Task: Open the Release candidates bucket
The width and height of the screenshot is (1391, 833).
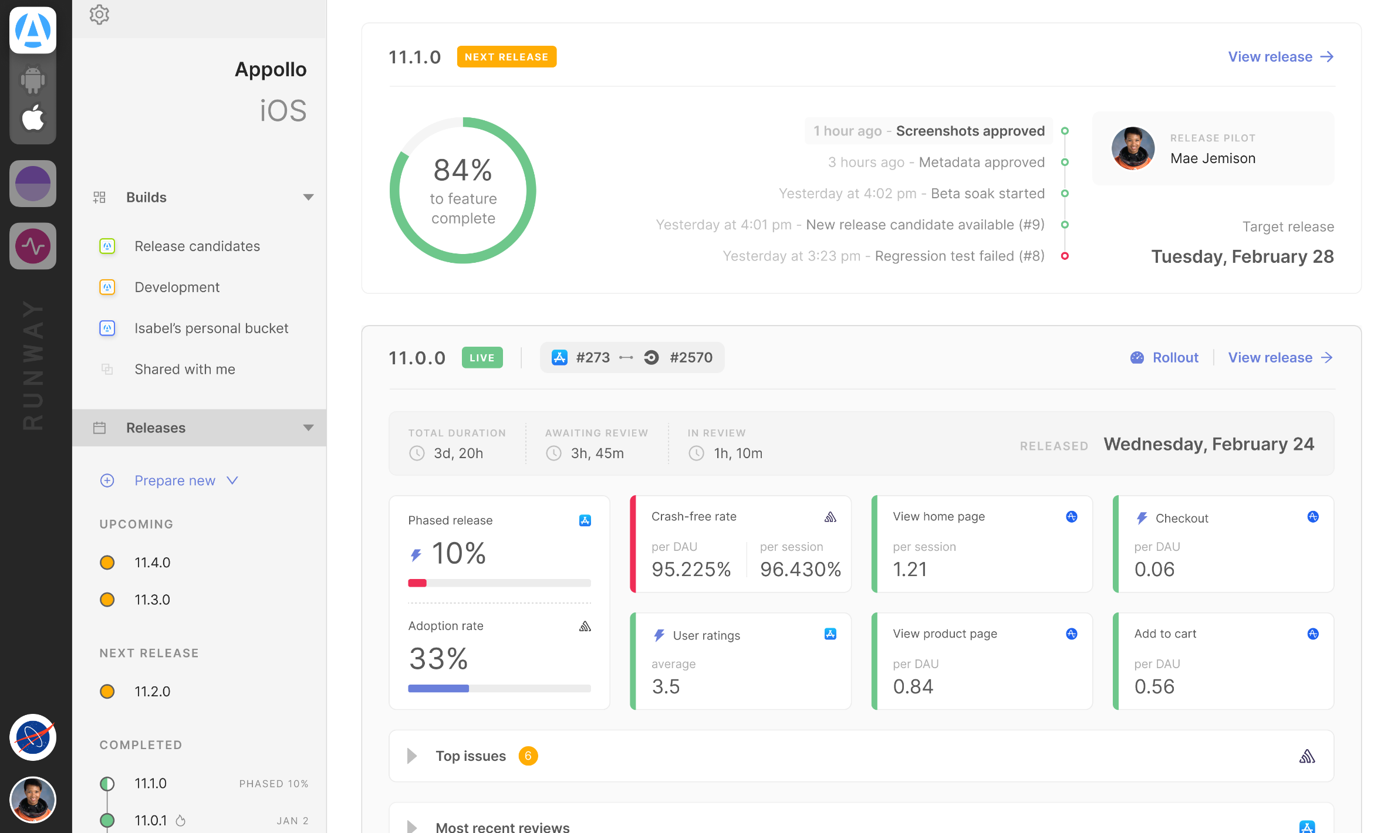Action: pos(197,246)
